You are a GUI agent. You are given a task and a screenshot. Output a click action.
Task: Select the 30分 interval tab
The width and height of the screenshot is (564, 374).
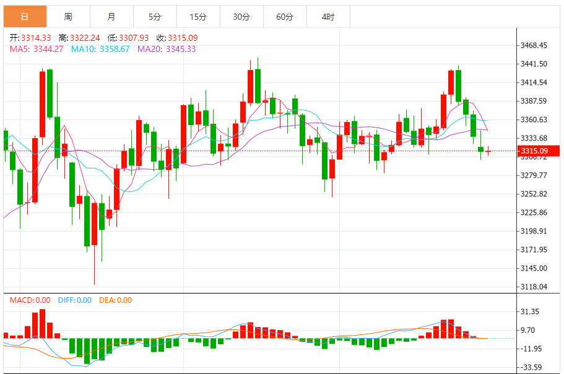click(x=241, y=17)
